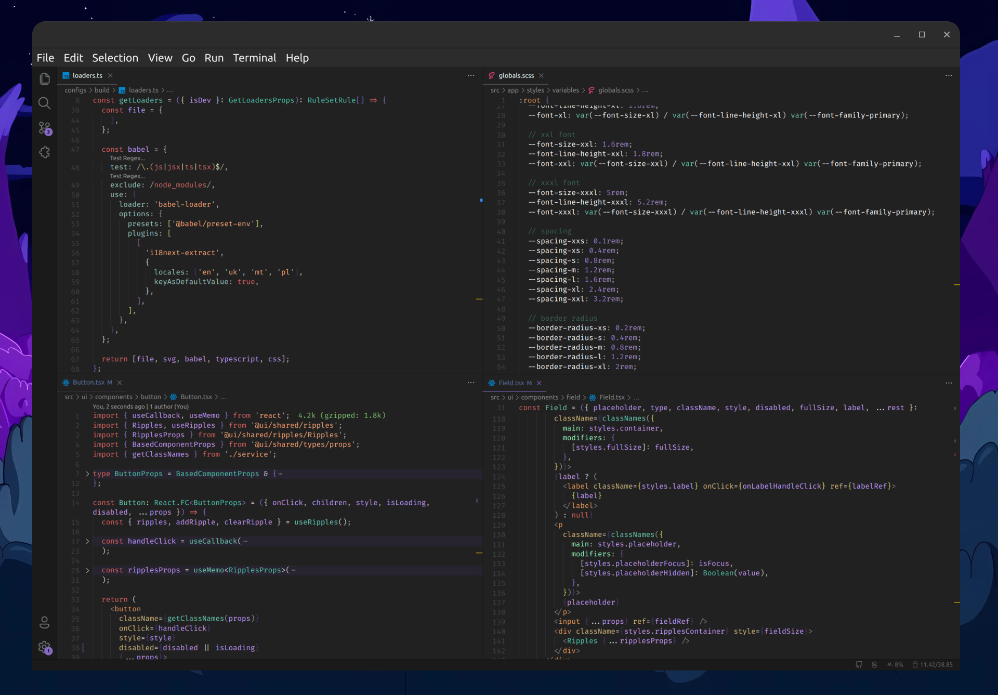Open the Run menu
Screen dimensions: 998x695
(214, 58)
